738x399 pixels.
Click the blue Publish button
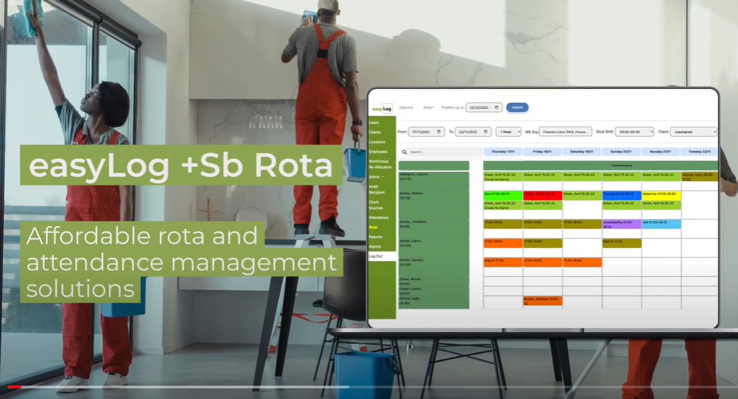pyautogui.click(x=517, y=108)
